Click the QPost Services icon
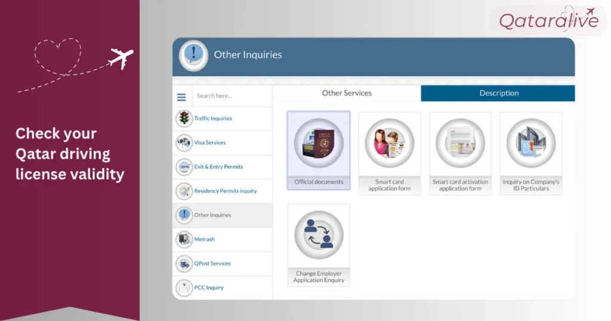Viewport: 611px width, 321px height. (x=184, y=263)
